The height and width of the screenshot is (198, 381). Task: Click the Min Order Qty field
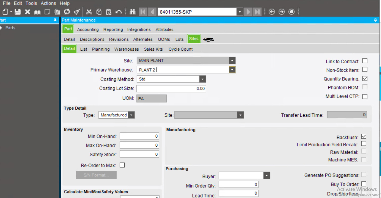pos(238,185)
